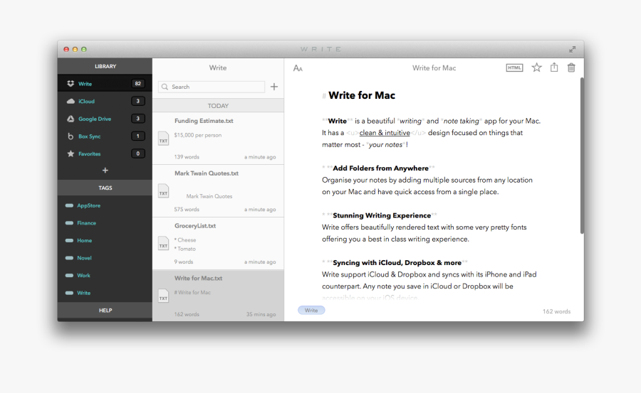Select Write for Mac.txt note

(219, 296)
